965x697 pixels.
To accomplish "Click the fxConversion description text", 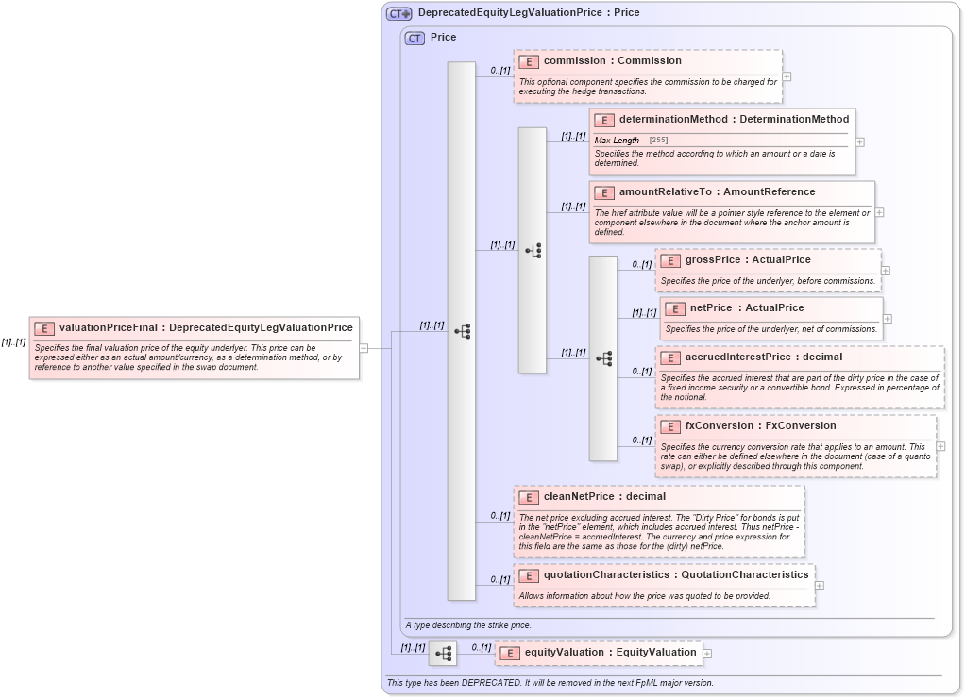I will tap(795, 456).
